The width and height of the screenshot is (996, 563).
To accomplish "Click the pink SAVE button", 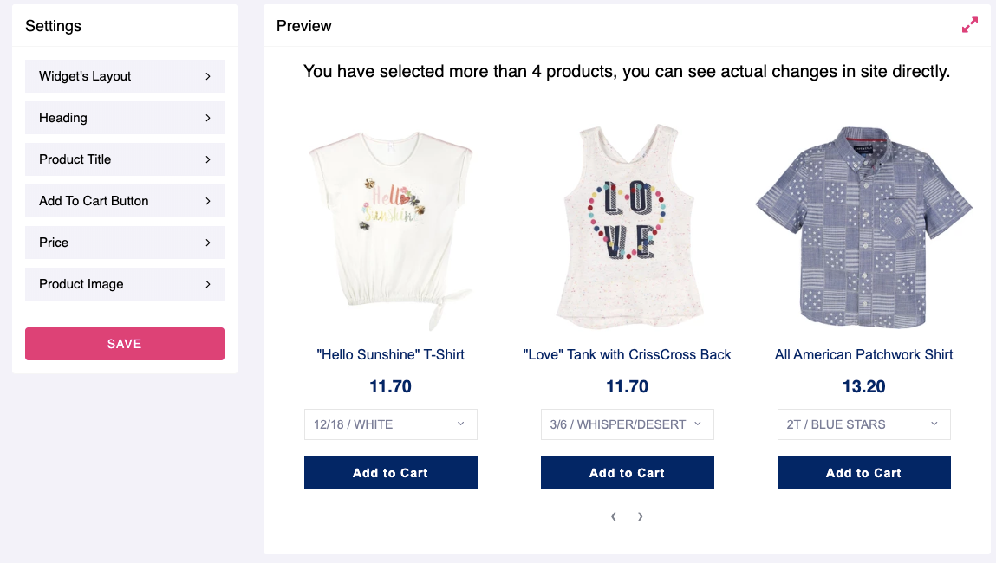I will [x=125, y=344].
